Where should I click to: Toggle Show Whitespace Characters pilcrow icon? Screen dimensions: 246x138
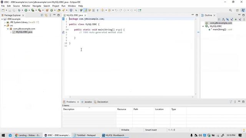coord(98,10)
